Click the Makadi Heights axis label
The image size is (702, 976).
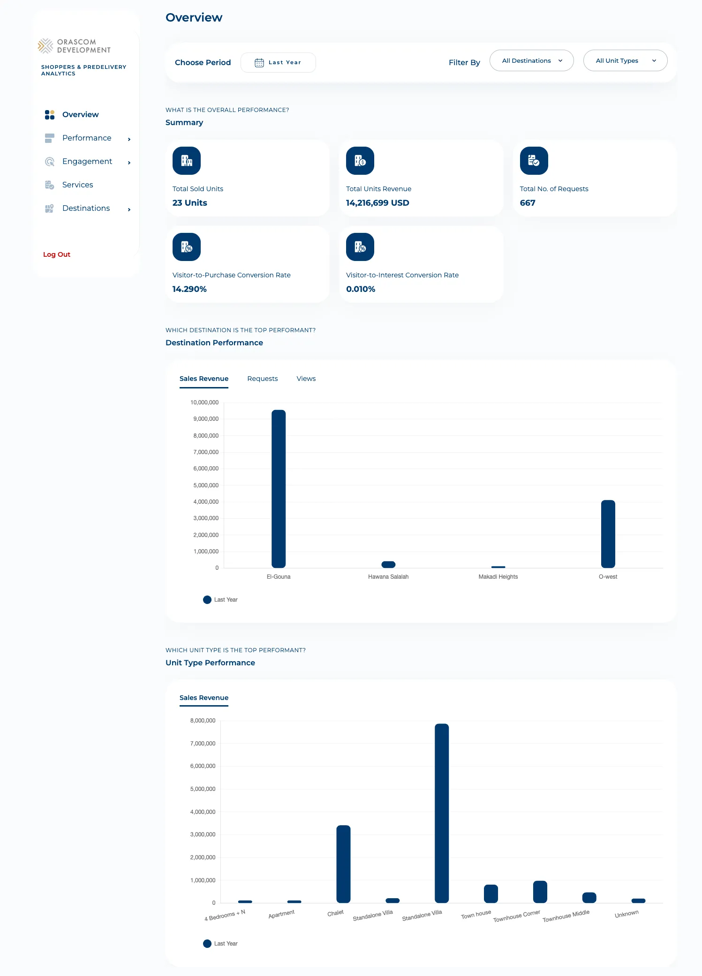click(x=498, y=577)
